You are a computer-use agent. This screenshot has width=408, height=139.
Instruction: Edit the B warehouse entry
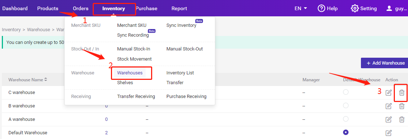tap(389, 106)
